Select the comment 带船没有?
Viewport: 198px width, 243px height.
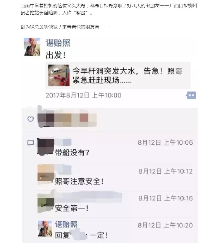(x=72, y=153)
